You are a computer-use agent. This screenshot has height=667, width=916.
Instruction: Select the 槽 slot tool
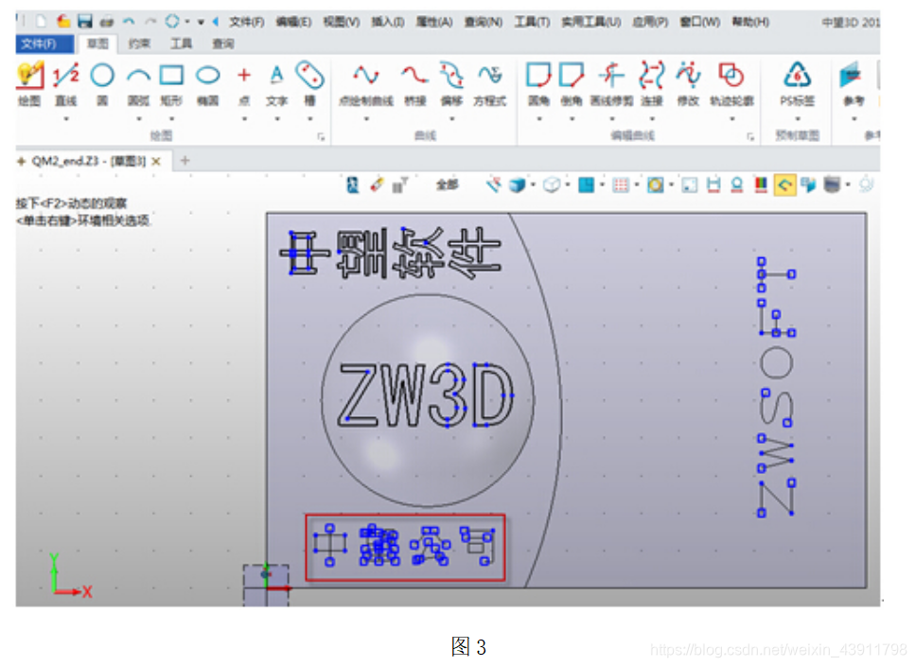[309, 83]
